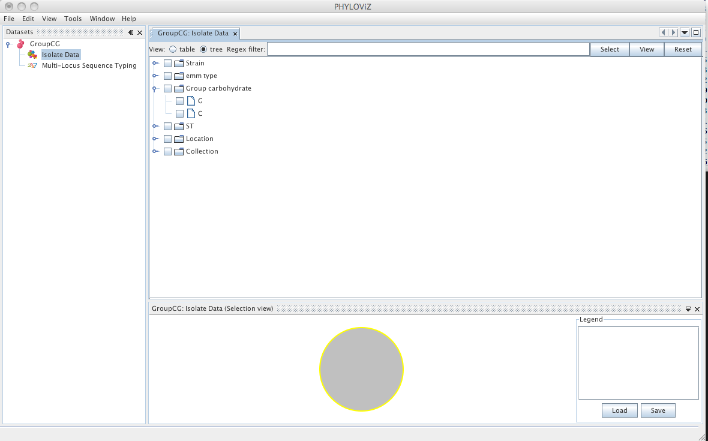Screen dimensions: 708x441
Task: Open the Help menu
Action: click(x=128, y=19)
